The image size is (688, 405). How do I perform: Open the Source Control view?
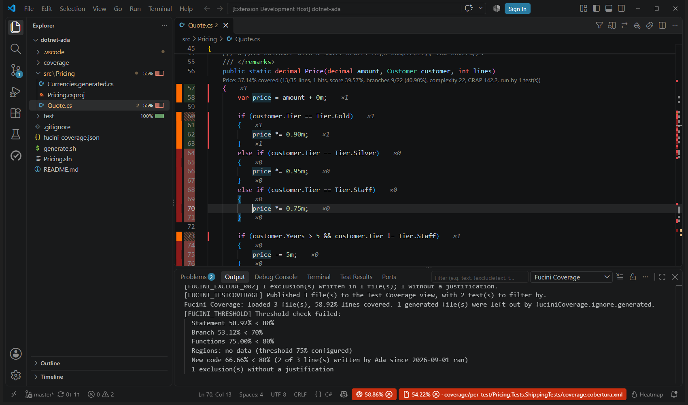click(x=15, y=70)
